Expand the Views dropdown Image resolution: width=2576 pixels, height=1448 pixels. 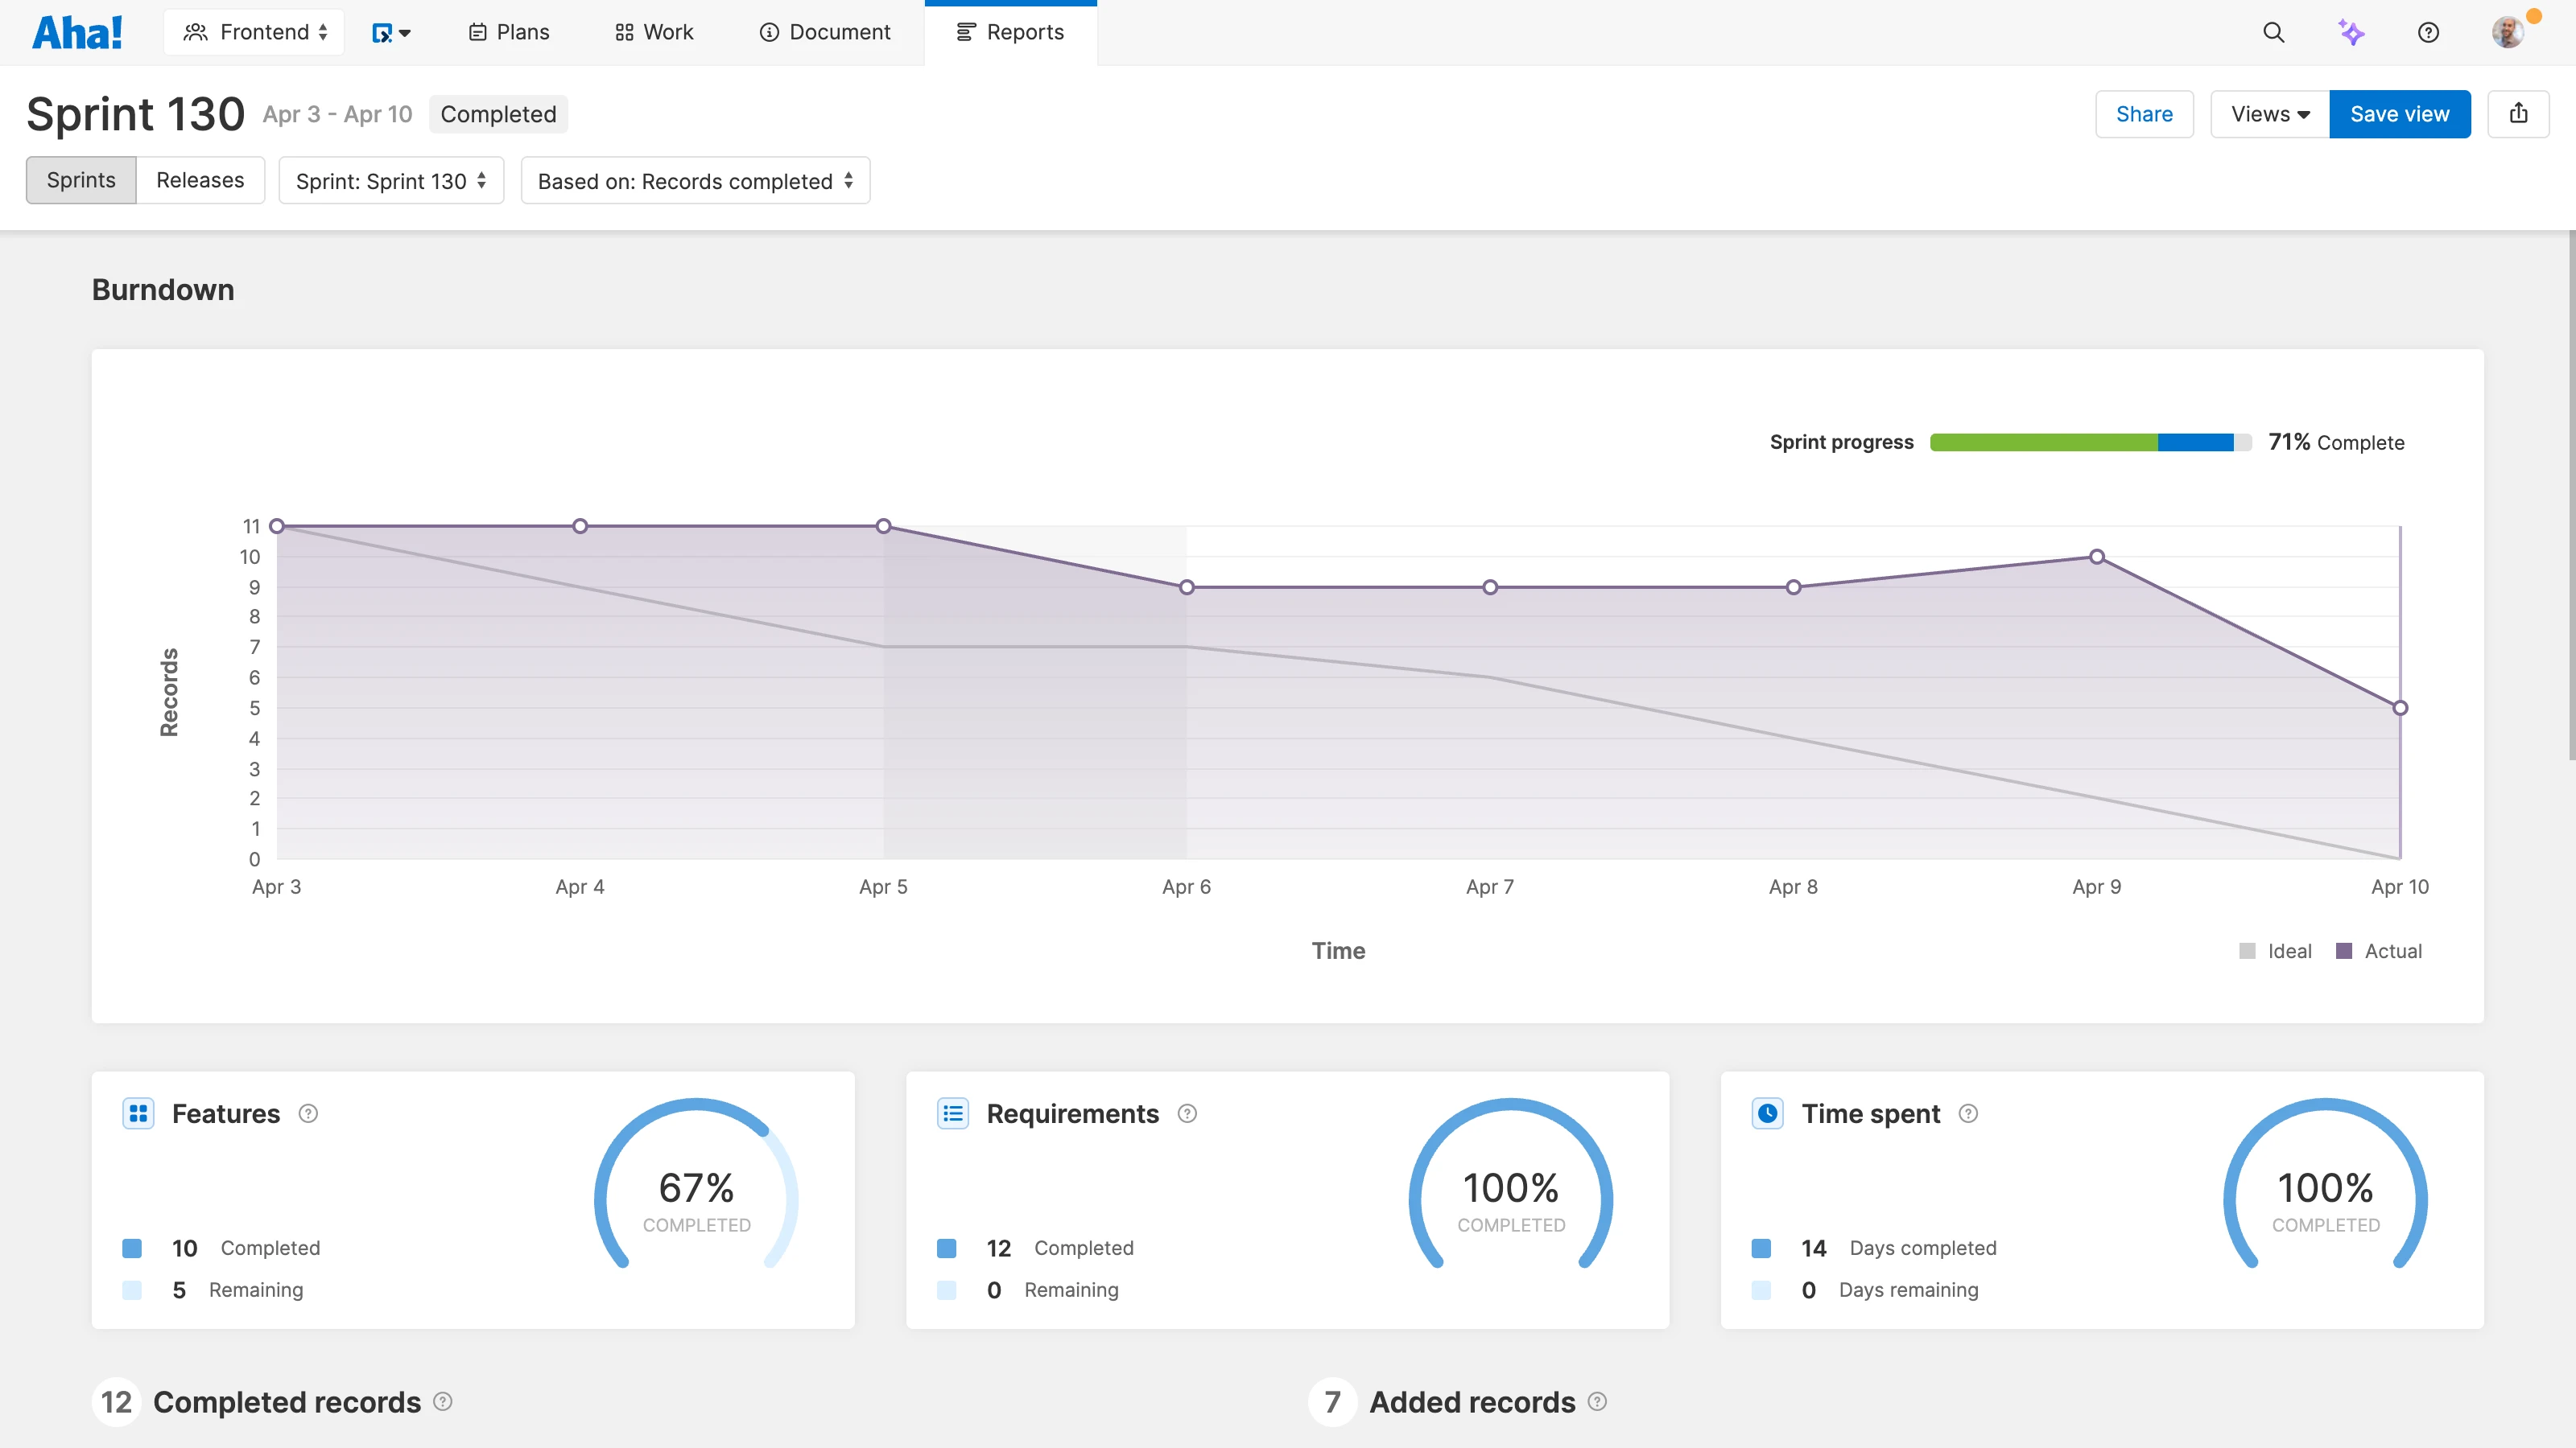(x=2269, y=114)
